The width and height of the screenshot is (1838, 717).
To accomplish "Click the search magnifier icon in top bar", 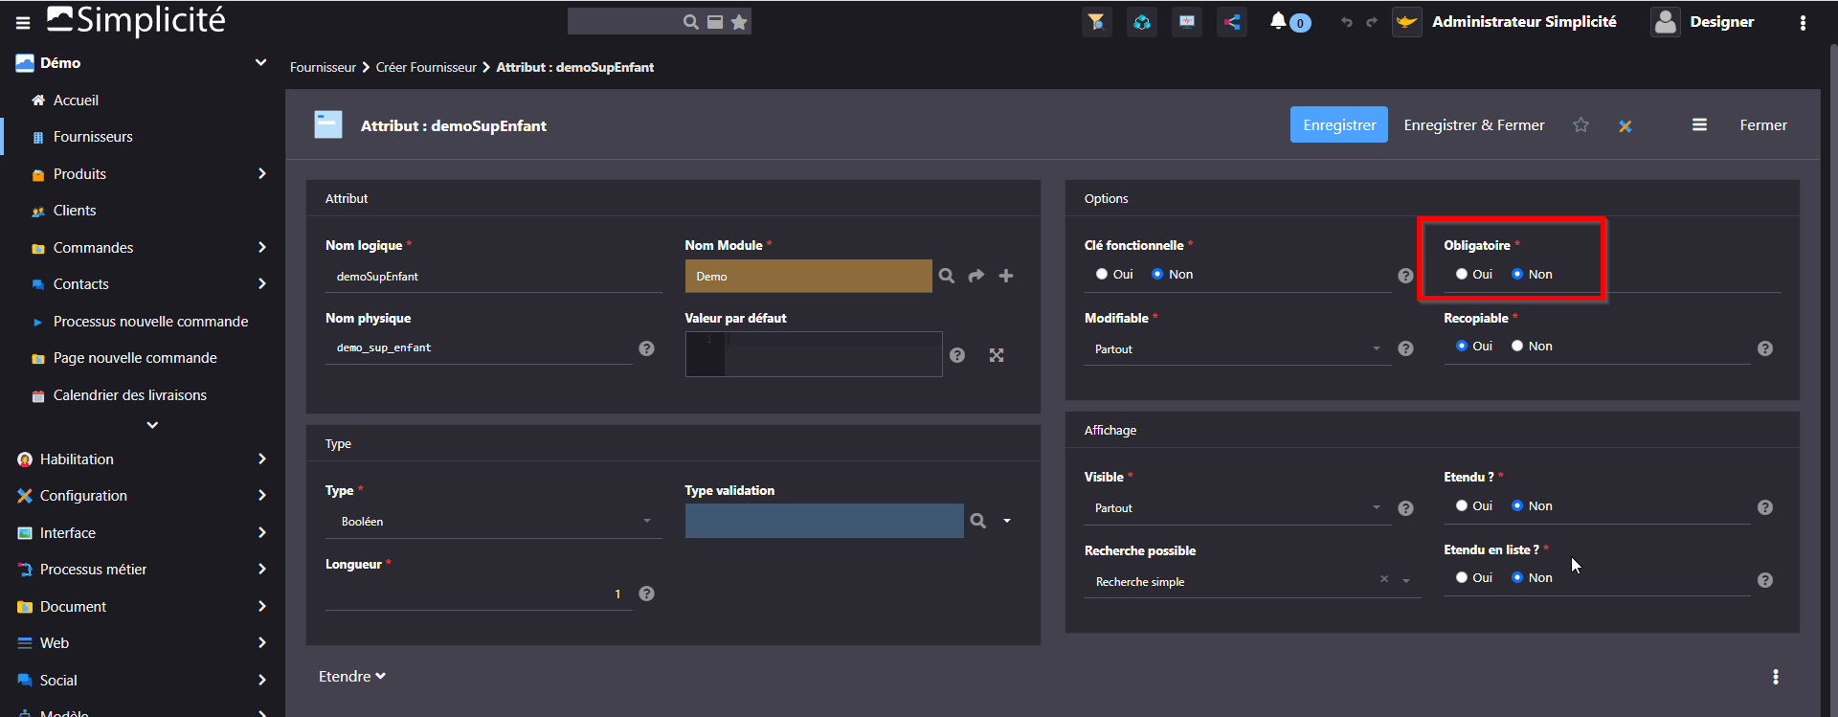I will click(690, 22).
